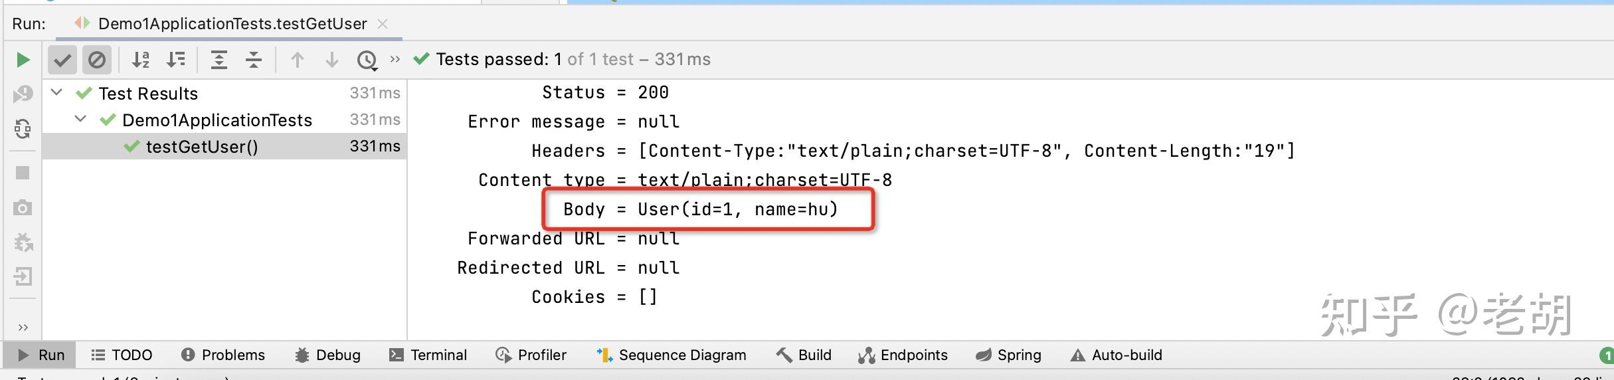This screenshot has height=380, width=1614.
Task: Open the Endpoints tool window
Action: point(903,355)
